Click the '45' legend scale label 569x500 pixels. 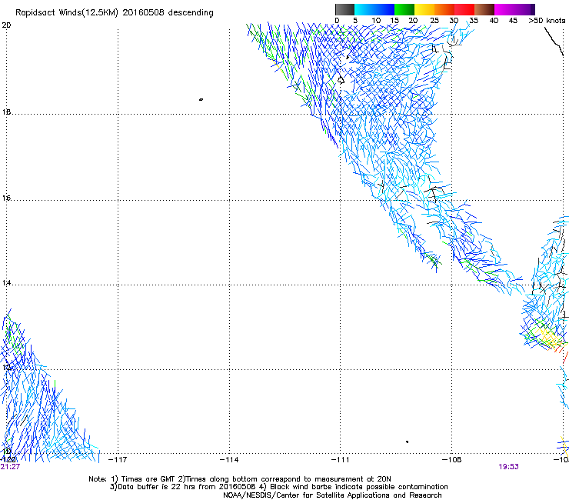513,21
